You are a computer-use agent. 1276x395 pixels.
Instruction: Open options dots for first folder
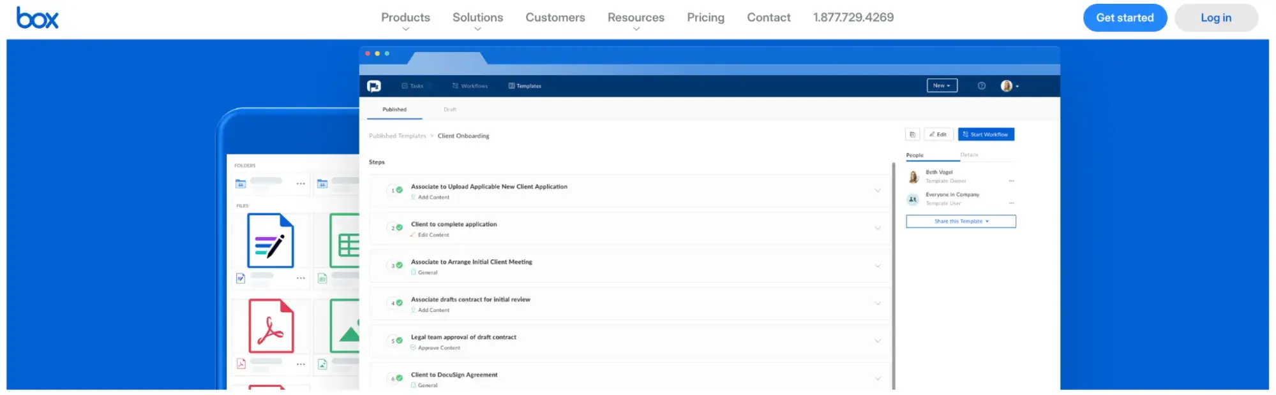301,183
